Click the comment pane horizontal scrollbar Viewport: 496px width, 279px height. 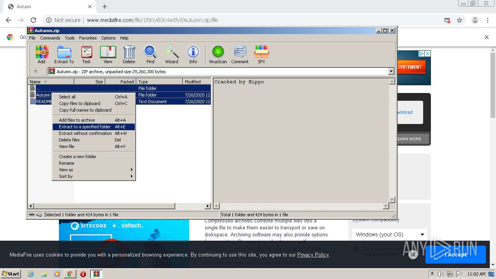pyautogui.click(x=301, y=206)
